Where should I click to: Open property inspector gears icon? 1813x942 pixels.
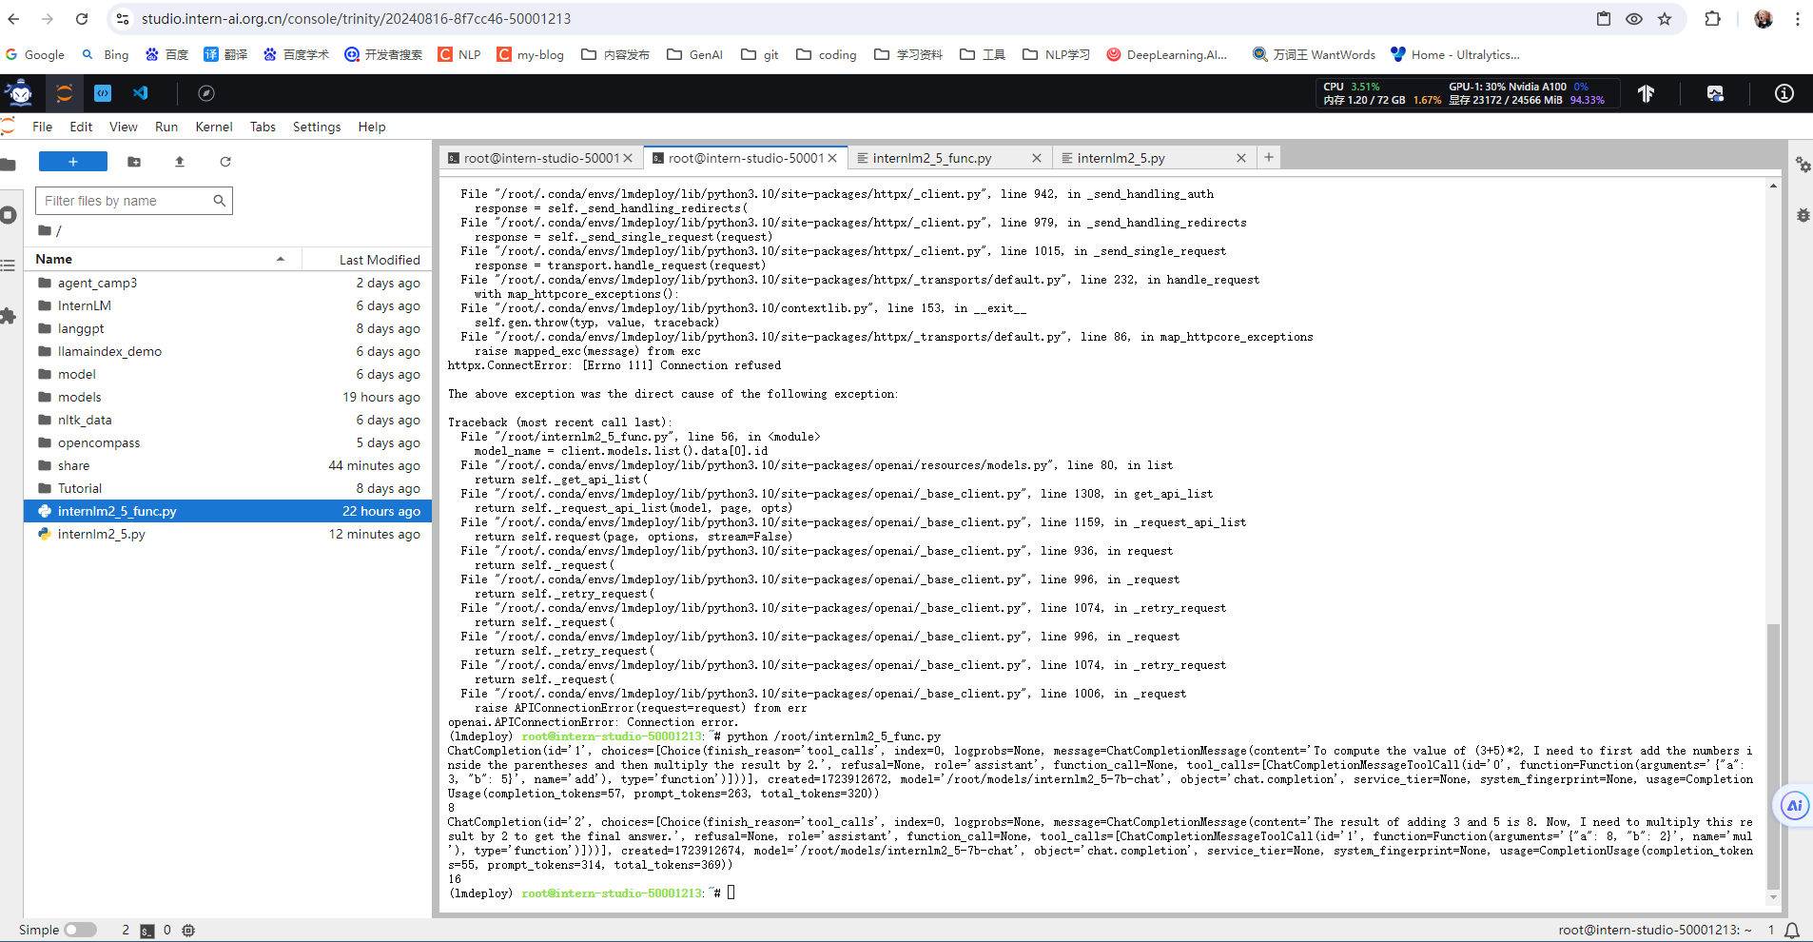pos(1803,165)
